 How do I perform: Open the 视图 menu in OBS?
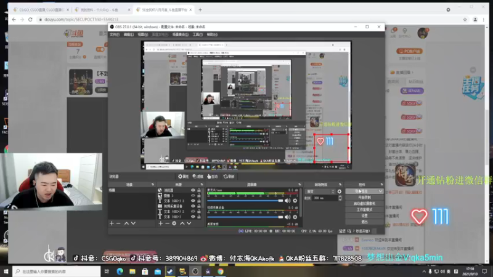coord(142,34)
